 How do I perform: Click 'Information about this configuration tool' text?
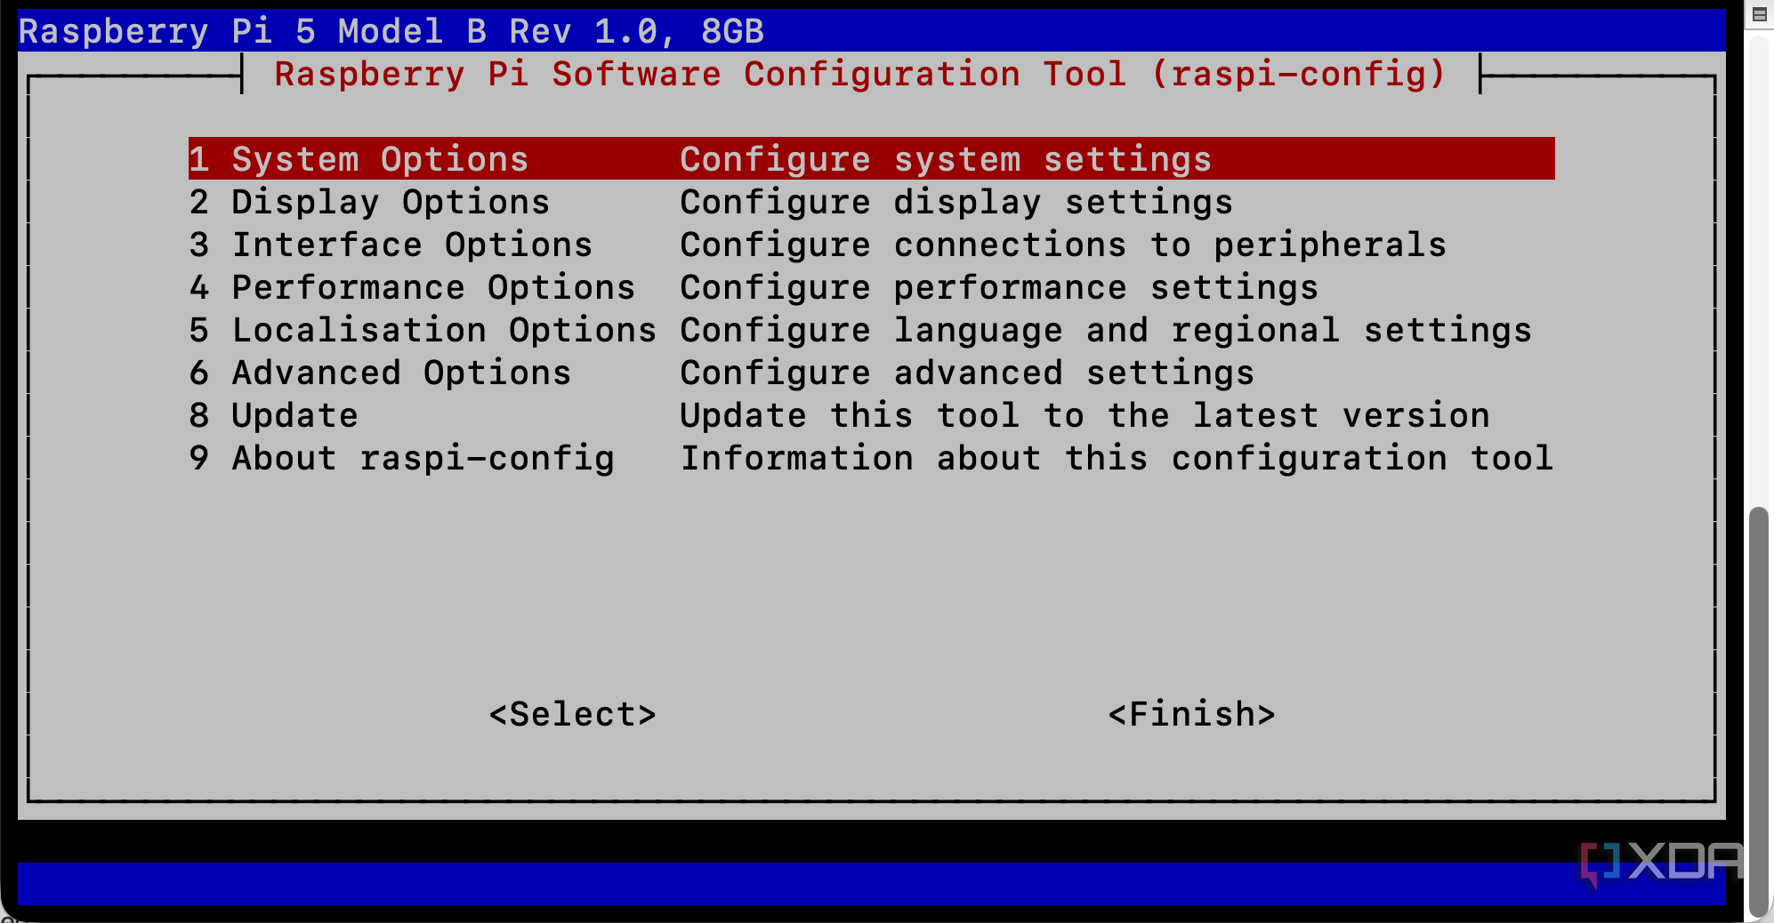point(1117,459)
